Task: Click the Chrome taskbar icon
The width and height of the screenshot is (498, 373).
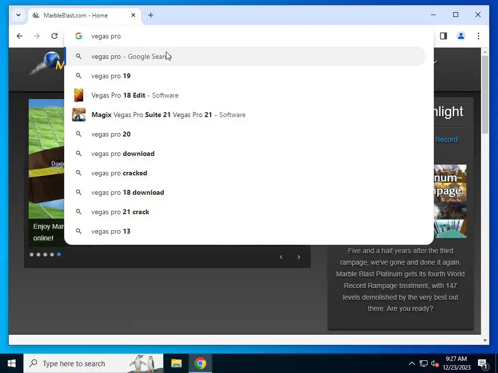Action: tap(200, 363)
